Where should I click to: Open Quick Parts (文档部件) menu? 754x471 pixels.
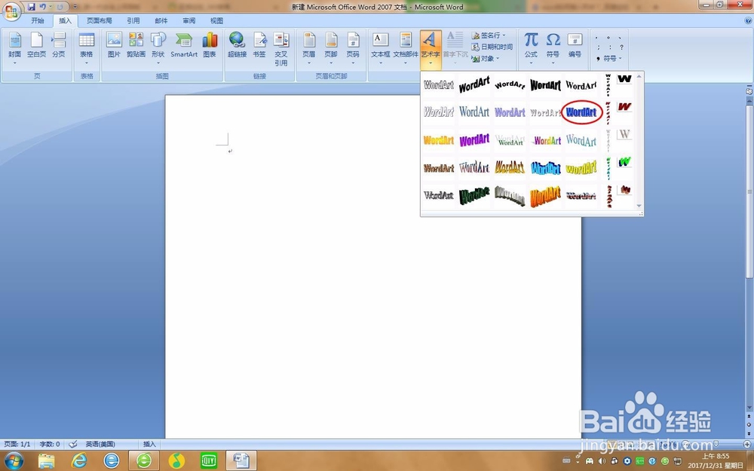click(406, 47)
